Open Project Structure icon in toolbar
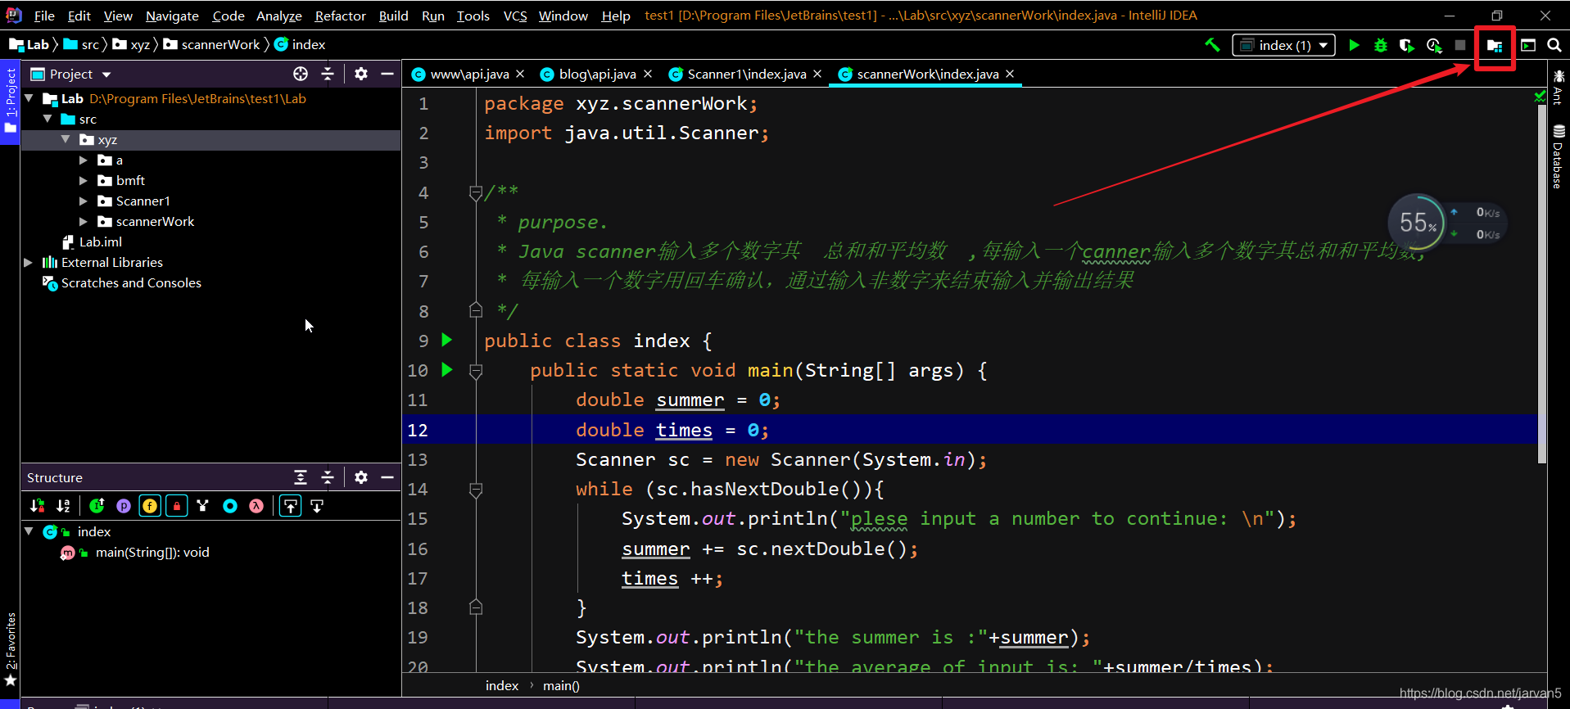1570x709 pixels. tap(1495, 46)
